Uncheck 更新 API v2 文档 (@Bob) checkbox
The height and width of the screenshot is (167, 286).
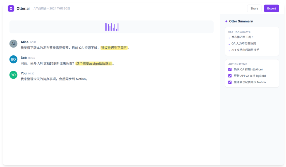click(230, 76)
